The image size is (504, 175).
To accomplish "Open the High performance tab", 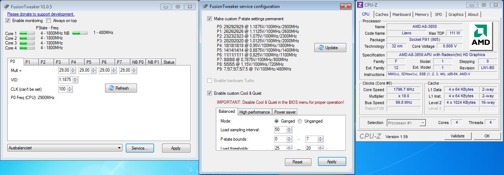I will coord(254,112).
